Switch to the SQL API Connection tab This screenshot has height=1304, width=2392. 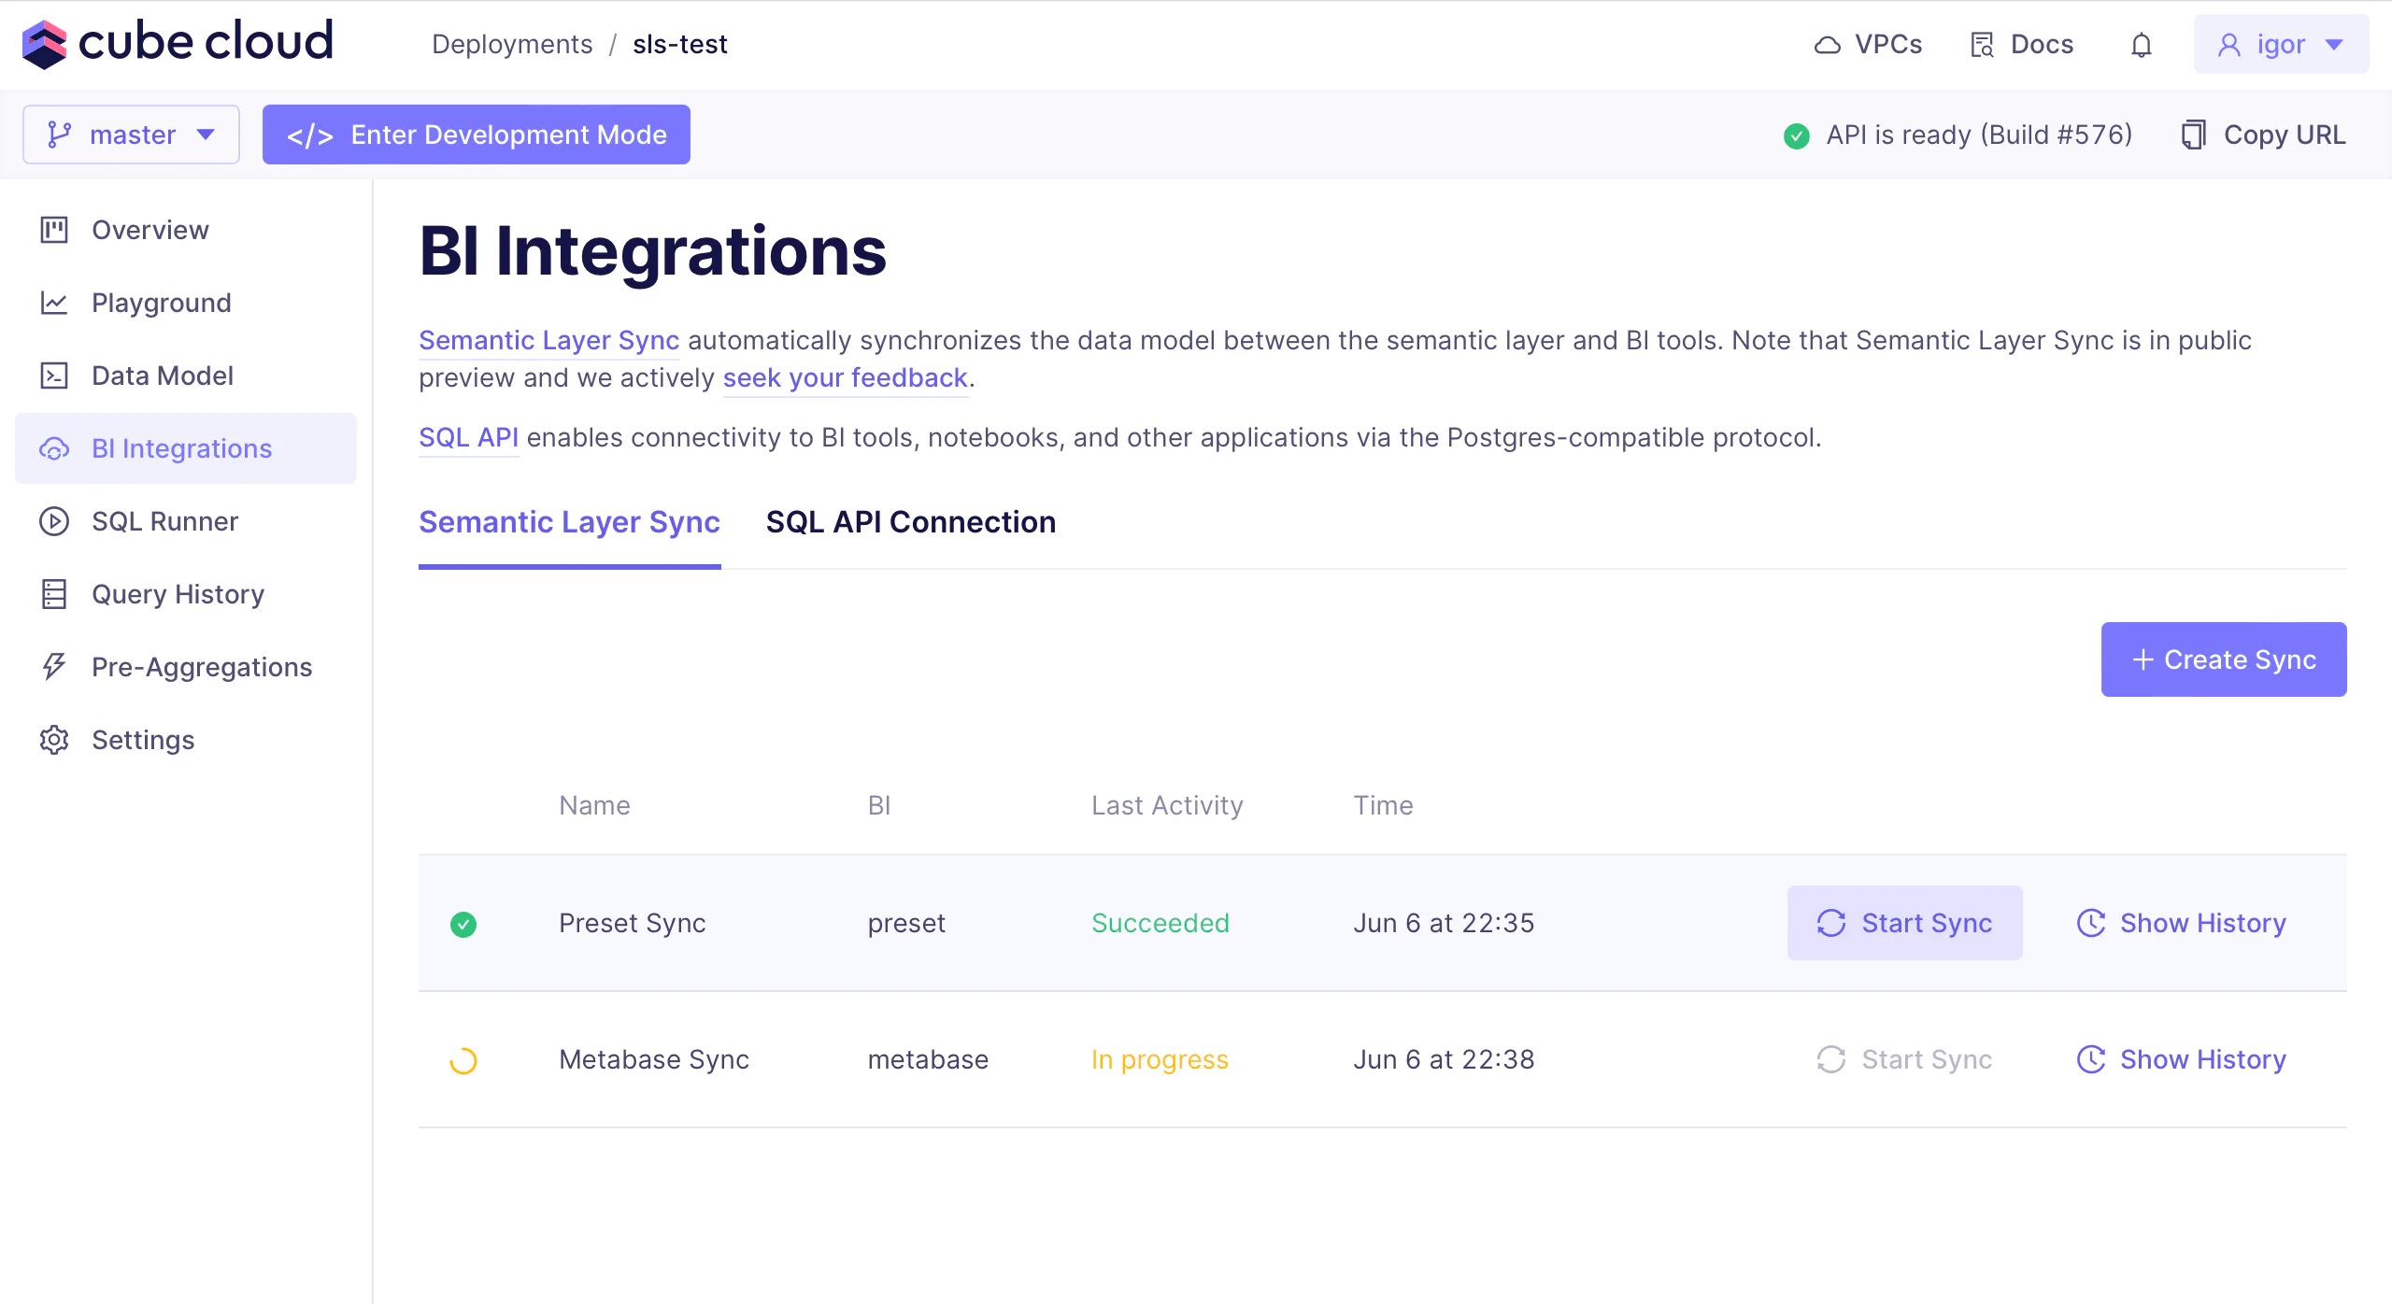coord(910,522)
